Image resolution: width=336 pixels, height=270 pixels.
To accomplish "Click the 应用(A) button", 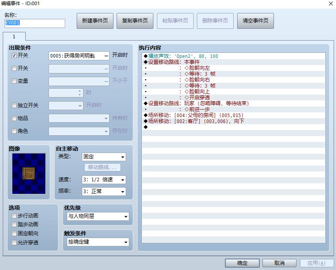I will [x=317, y=263].
